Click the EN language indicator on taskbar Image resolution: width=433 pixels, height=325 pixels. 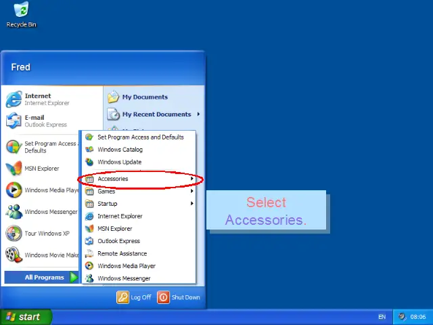[382, 317]
